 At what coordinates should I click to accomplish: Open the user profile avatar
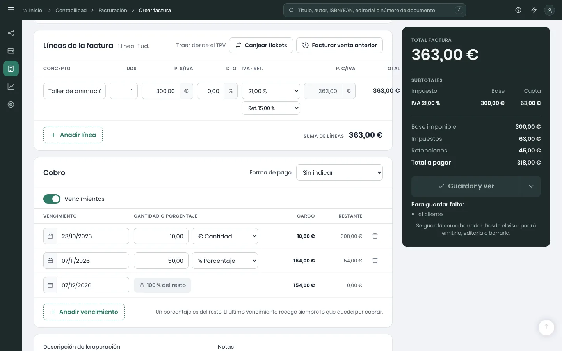(550, 10)
